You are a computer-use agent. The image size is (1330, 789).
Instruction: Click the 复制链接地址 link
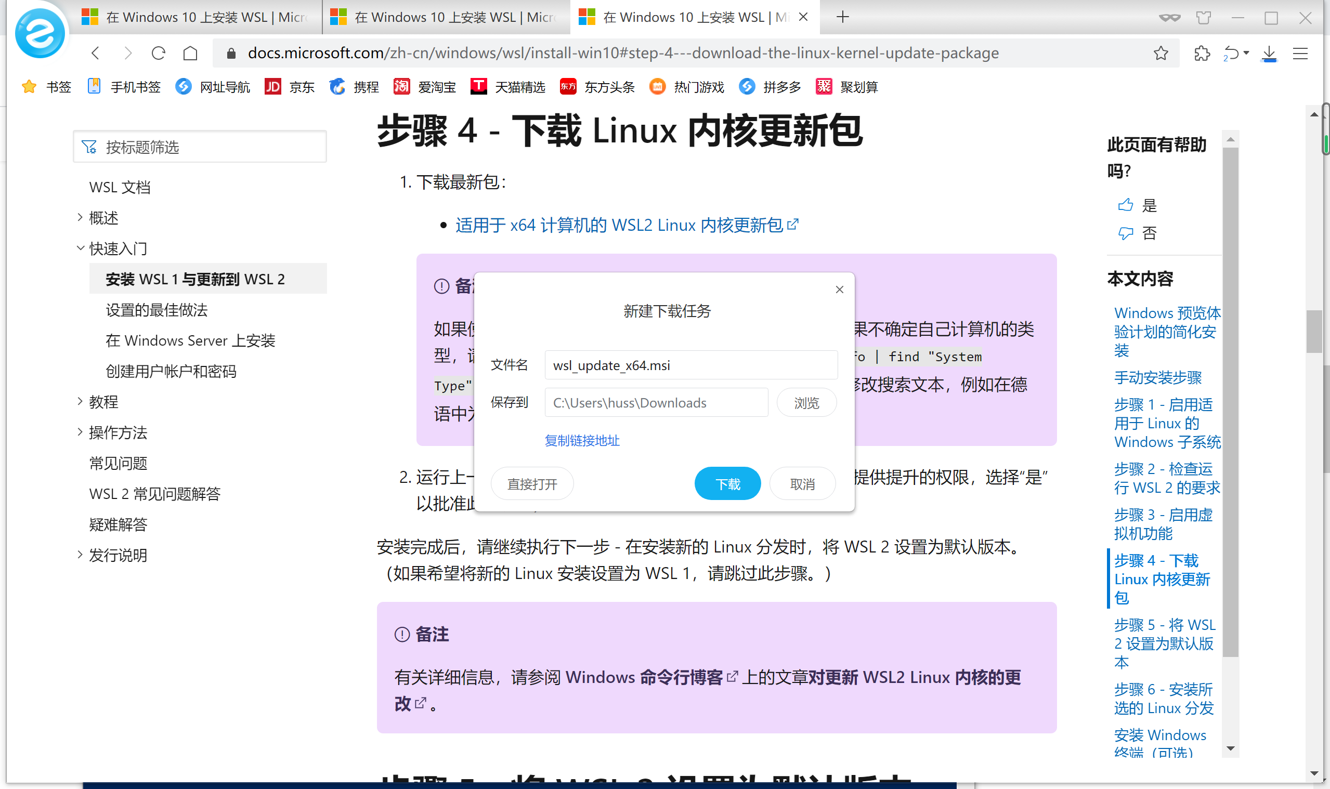(582, 441)
